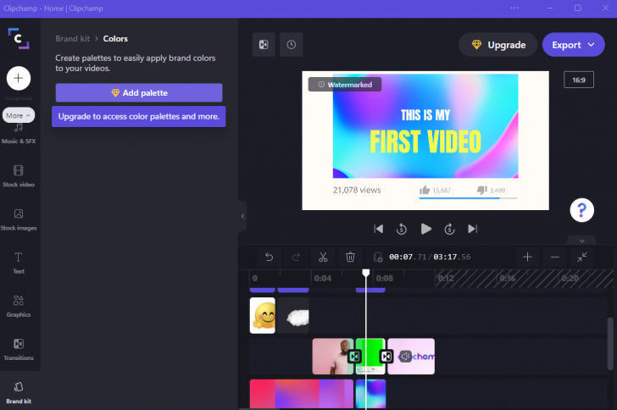Screen dimensions: 617x410
Task: Select the Brand kit tab
Action: pos(19,393)
